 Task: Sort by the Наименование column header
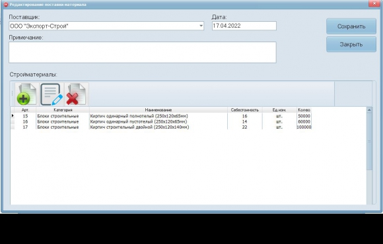click(158, 109)
